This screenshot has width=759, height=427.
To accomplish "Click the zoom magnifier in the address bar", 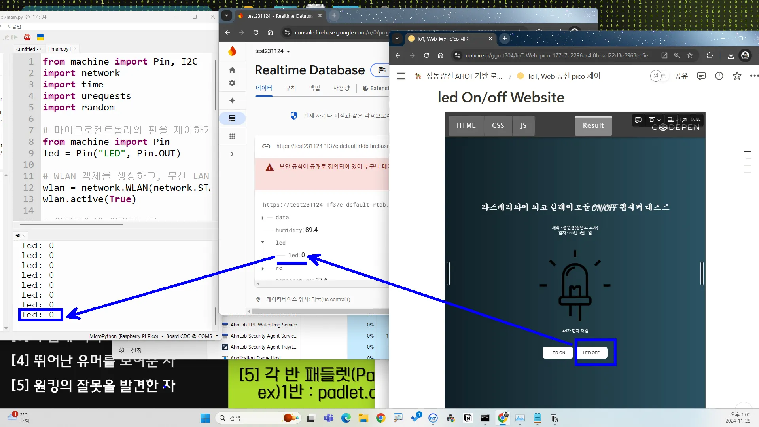I will (677, 55).
